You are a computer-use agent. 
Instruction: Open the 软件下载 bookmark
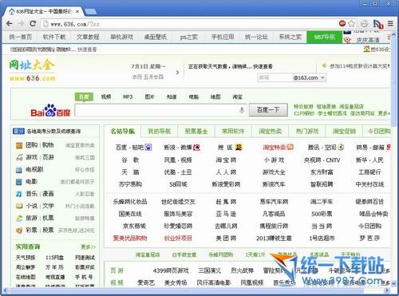(54, 37)
